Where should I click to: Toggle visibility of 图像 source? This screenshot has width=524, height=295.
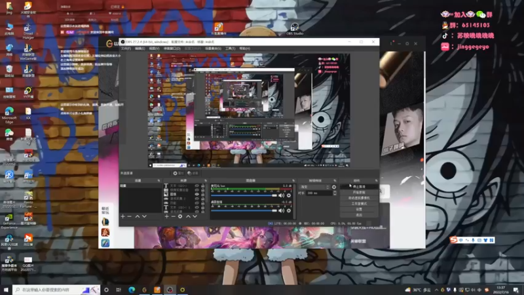(197, 194)
